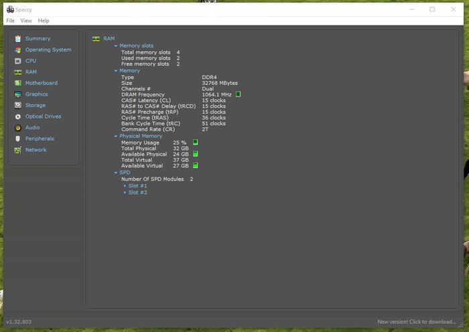
Task: Click the CPU chip icon
Action: coord(18,61)
